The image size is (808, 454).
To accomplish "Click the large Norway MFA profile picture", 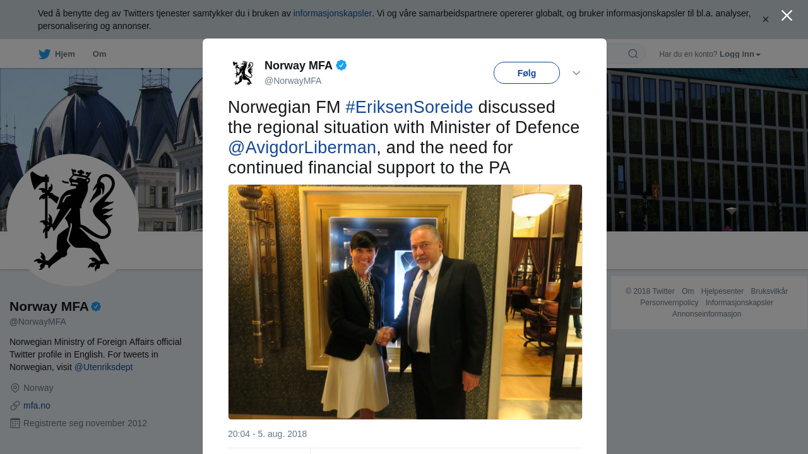I will click(73, 220).
